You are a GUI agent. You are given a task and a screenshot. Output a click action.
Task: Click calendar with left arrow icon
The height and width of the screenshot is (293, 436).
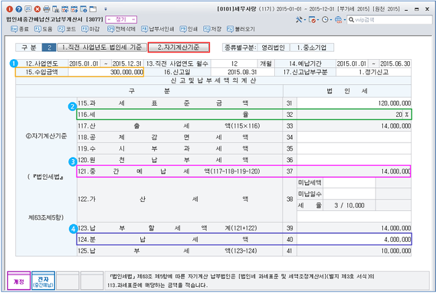tap(65, 9)
